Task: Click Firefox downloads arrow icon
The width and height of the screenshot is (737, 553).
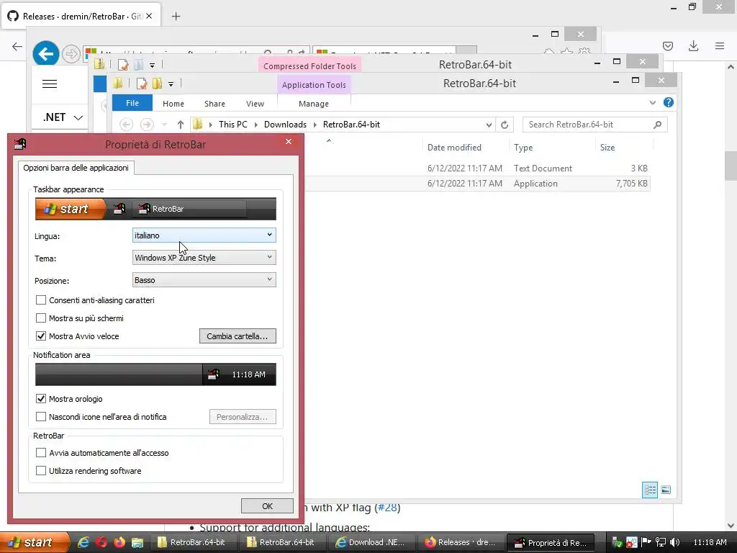Action: [x=693, y=45]
